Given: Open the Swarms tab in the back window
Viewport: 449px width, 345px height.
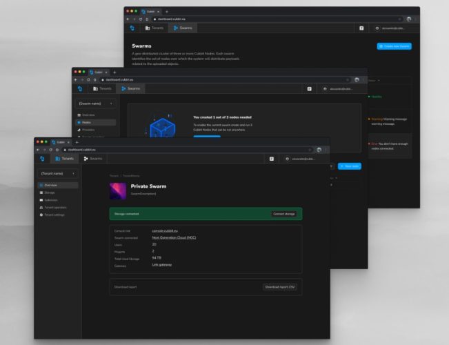Looking at the screenshot, I should (x=183, y=28).
